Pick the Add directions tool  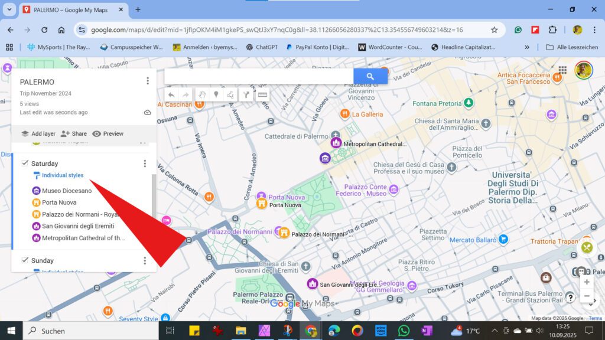point(247,94)
